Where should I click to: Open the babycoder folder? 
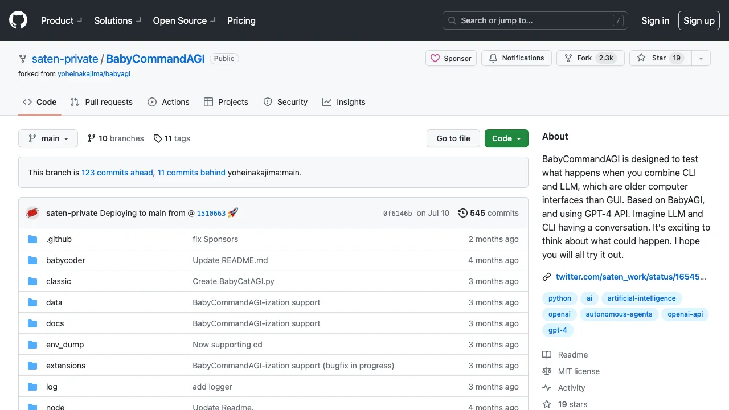coord(65,260)
